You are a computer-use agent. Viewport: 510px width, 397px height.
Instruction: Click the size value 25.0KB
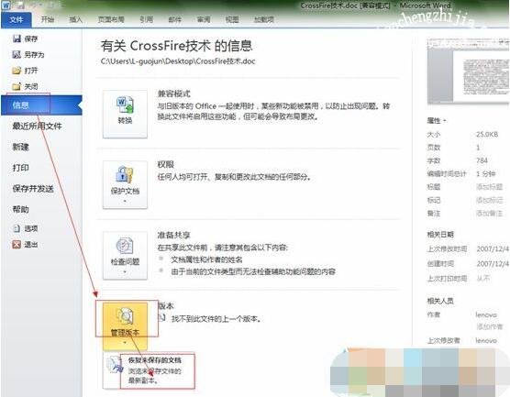tap(487, 134)
